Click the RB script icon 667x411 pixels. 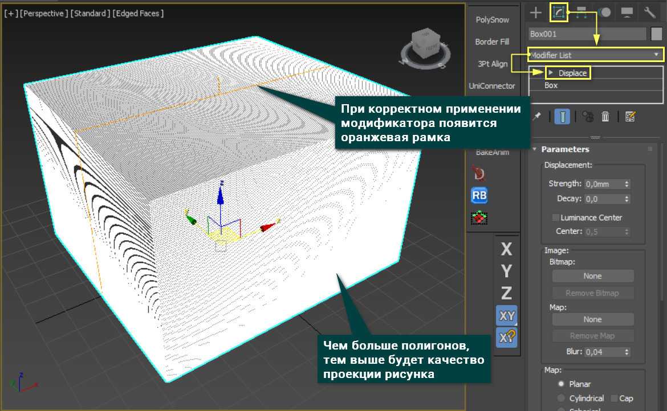[x=479, y=195]
